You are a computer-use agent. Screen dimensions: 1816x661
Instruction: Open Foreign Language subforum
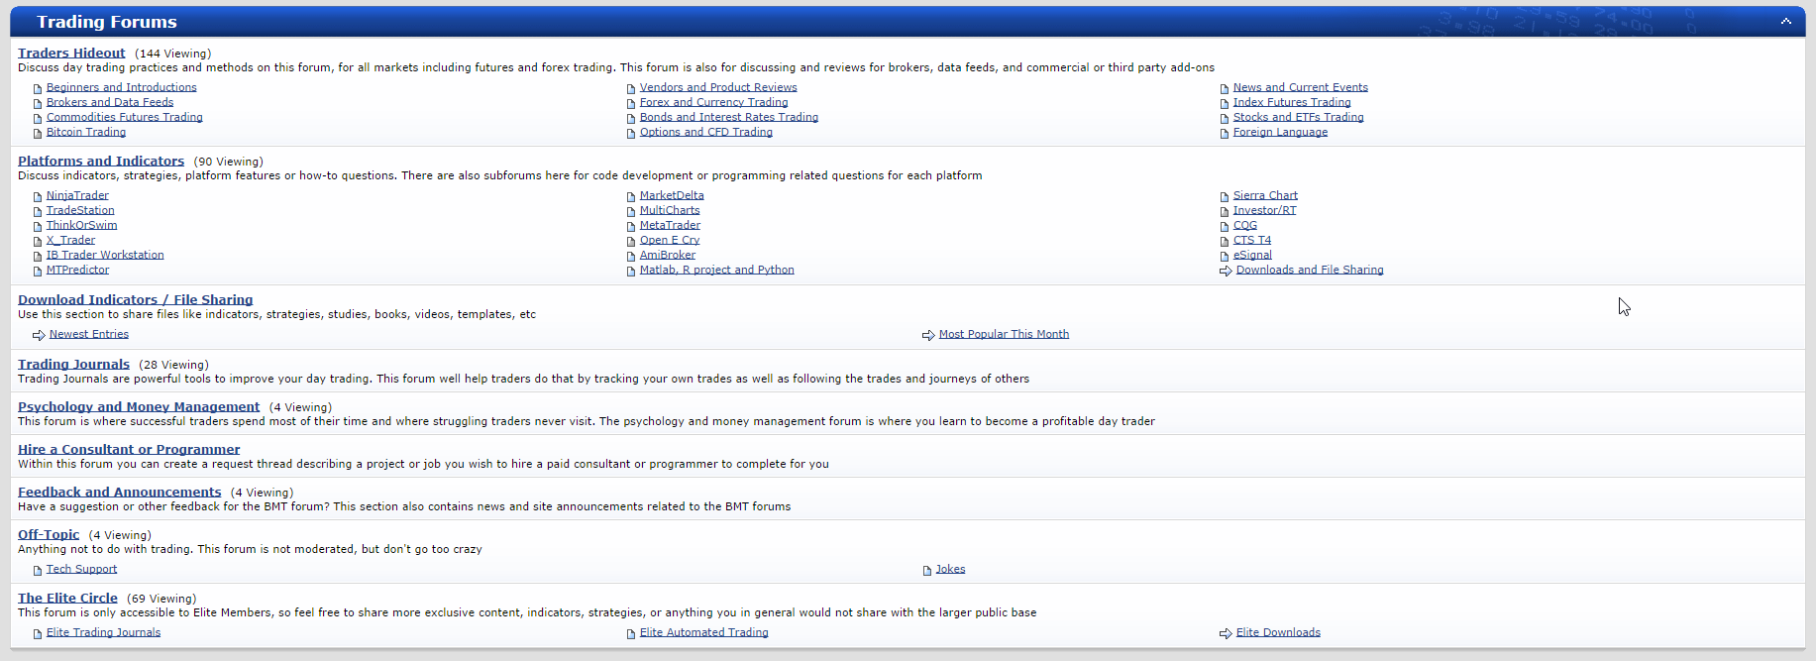click(x=1280, y=132)
